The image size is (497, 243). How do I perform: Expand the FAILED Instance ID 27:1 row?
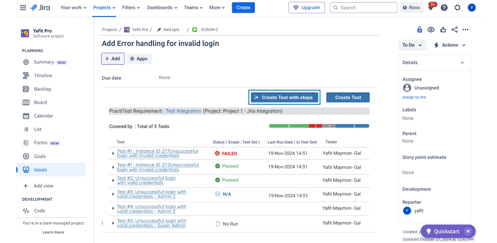[113, 153]
